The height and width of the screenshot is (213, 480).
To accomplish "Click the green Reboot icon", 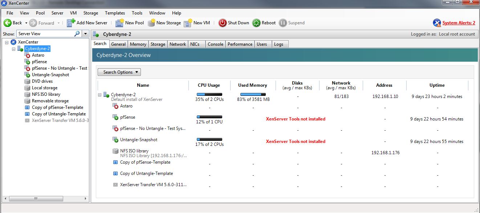I will (x=256, y=23).
